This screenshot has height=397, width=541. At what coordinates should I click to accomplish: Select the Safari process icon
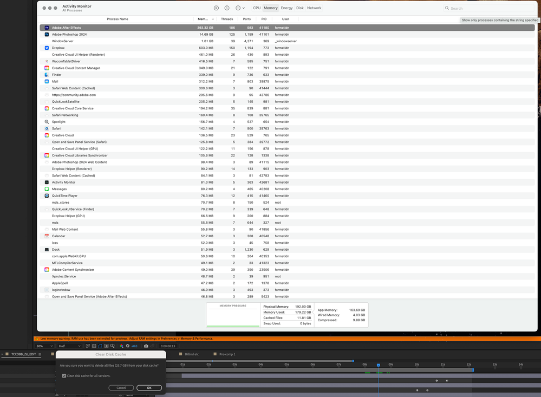47,128
